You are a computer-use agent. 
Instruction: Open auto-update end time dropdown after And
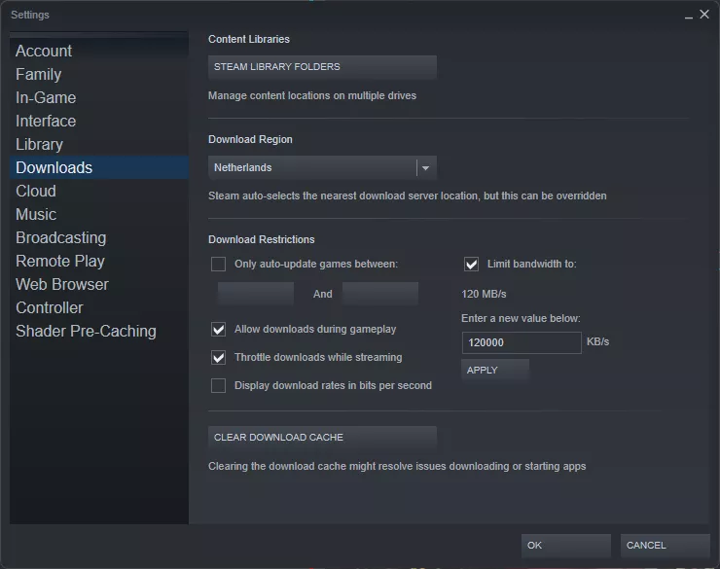380,294
